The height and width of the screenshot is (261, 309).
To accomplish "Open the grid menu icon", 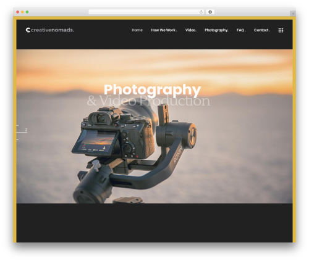I will coord(281,30).
